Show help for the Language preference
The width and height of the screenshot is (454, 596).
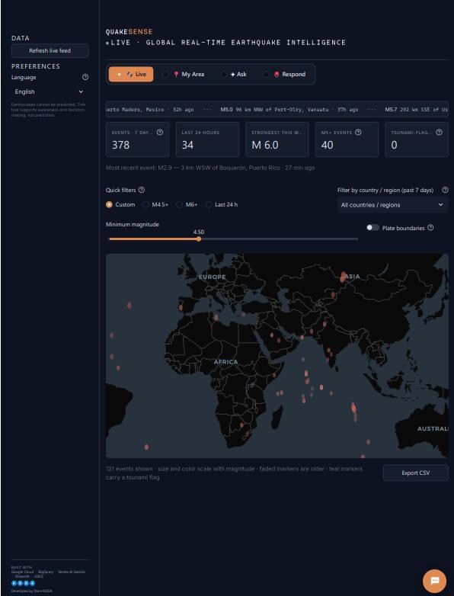pyautogui.click(x=85, y=77)
